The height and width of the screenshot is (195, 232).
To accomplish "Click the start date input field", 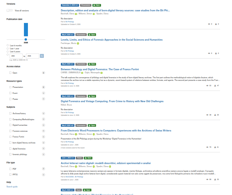I will click(16, 56).
